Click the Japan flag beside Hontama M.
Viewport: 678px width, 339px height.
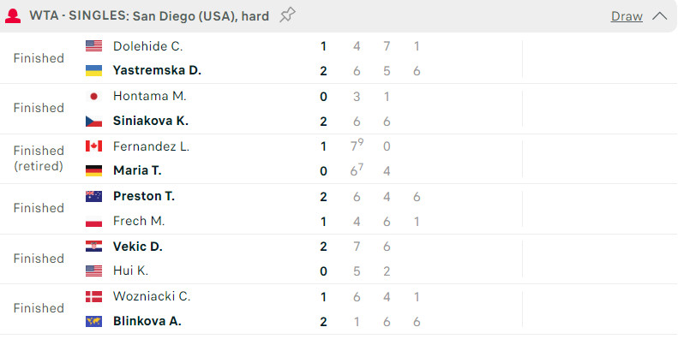coord(93,96)
